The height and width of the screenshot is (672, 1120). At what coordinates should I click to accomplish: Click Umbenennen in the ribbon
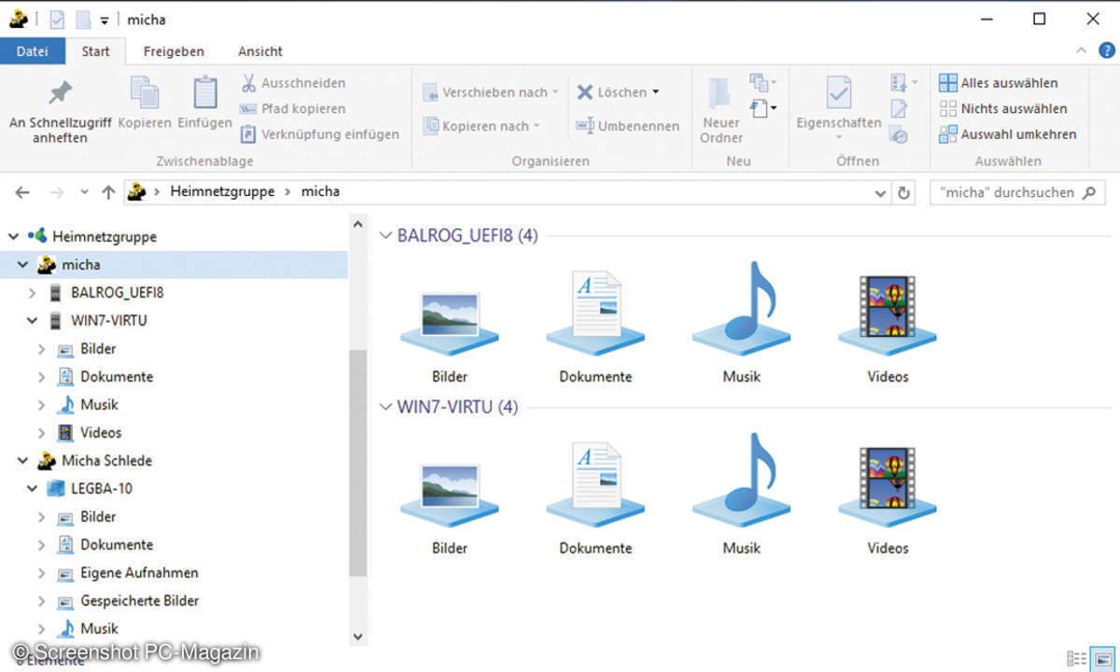coord(628,126)
